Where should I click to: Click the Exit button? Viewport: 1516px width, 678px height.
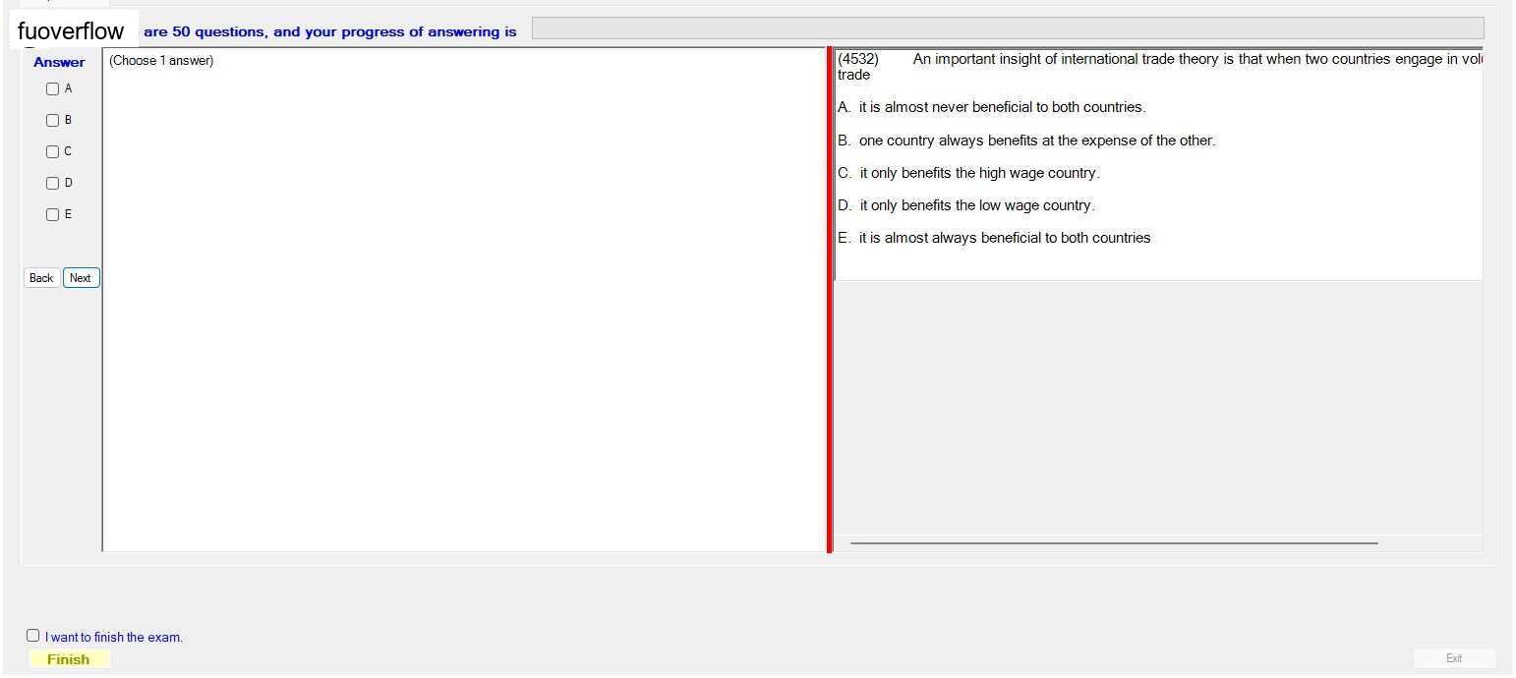1454,658
